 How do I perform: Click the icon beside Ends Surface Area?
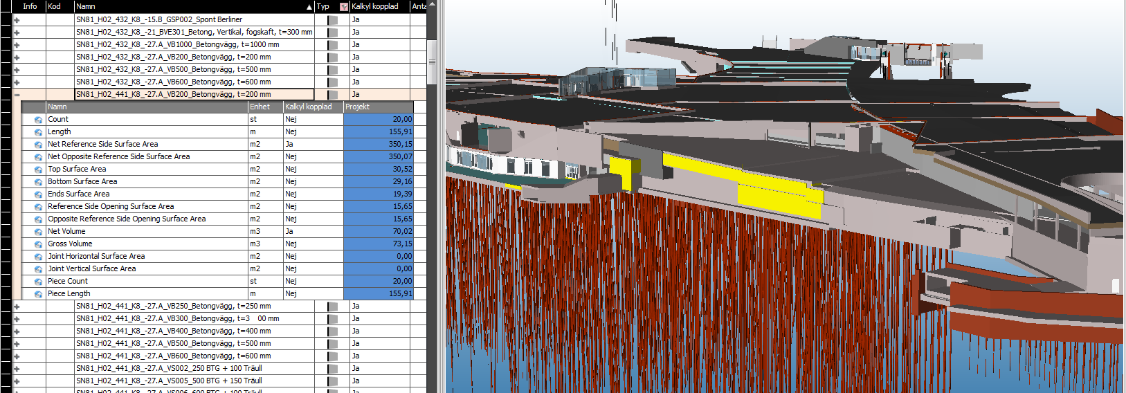click(x=38, y=194)
